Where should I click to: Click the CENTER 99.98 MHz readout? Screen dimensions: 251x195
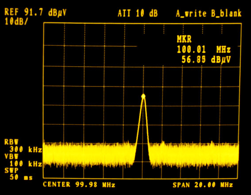(79, 184)
